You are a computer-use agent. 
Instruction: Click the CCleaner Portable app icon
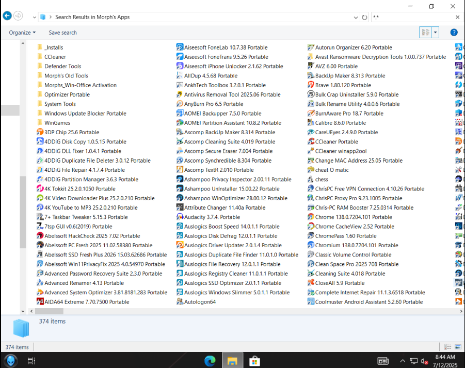311,142
